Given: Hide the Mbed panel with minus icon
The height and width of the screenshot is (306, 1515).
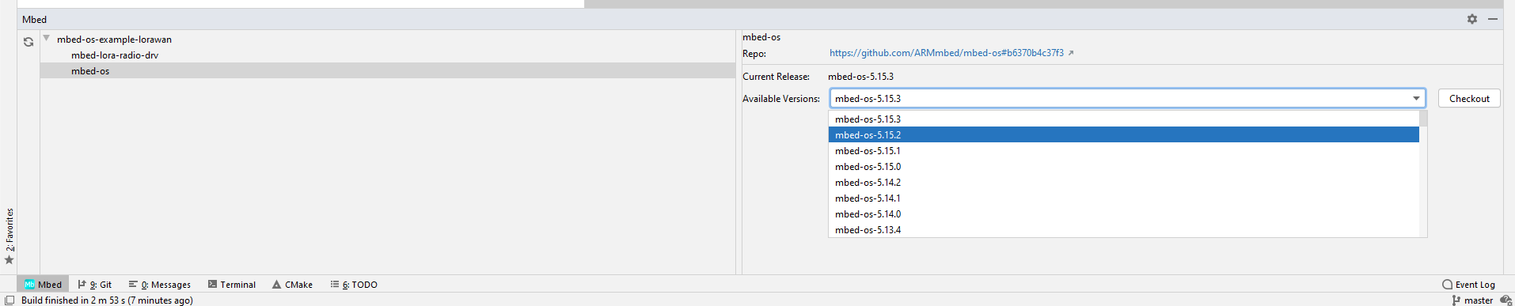Looking at the screenshot, I should click(x=1493, y=19).
